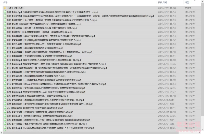Click the MP4 file icon for item 020

click(x=5, y=88)
